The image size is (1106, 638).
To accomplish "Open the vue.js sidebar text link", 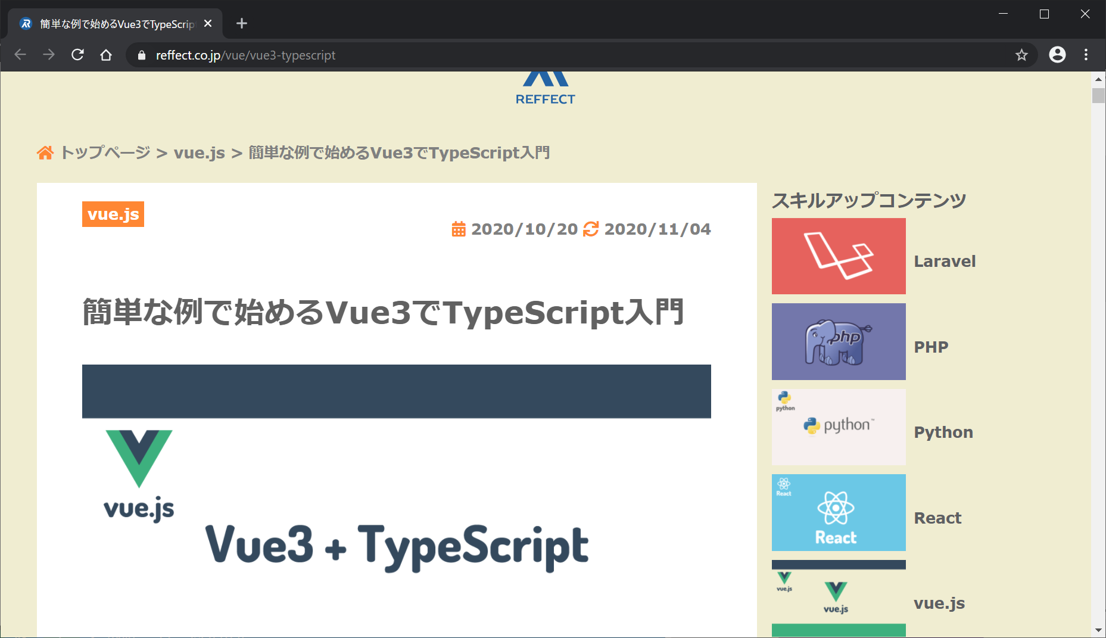I will [x=939, y=603].
